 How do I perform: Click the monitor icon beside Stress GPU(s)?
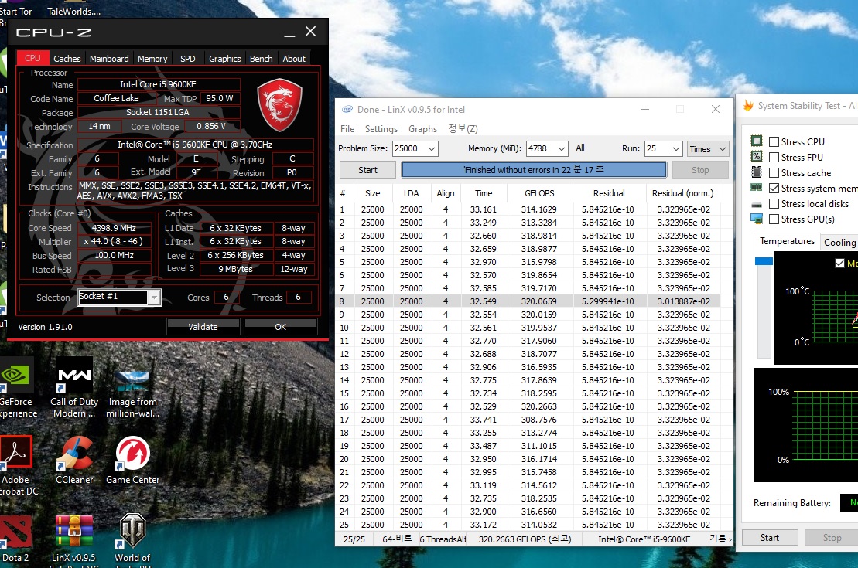(757, 219)
